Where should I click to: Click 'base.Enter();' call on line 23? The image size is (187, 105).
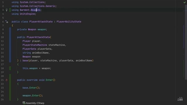[31, 88]
